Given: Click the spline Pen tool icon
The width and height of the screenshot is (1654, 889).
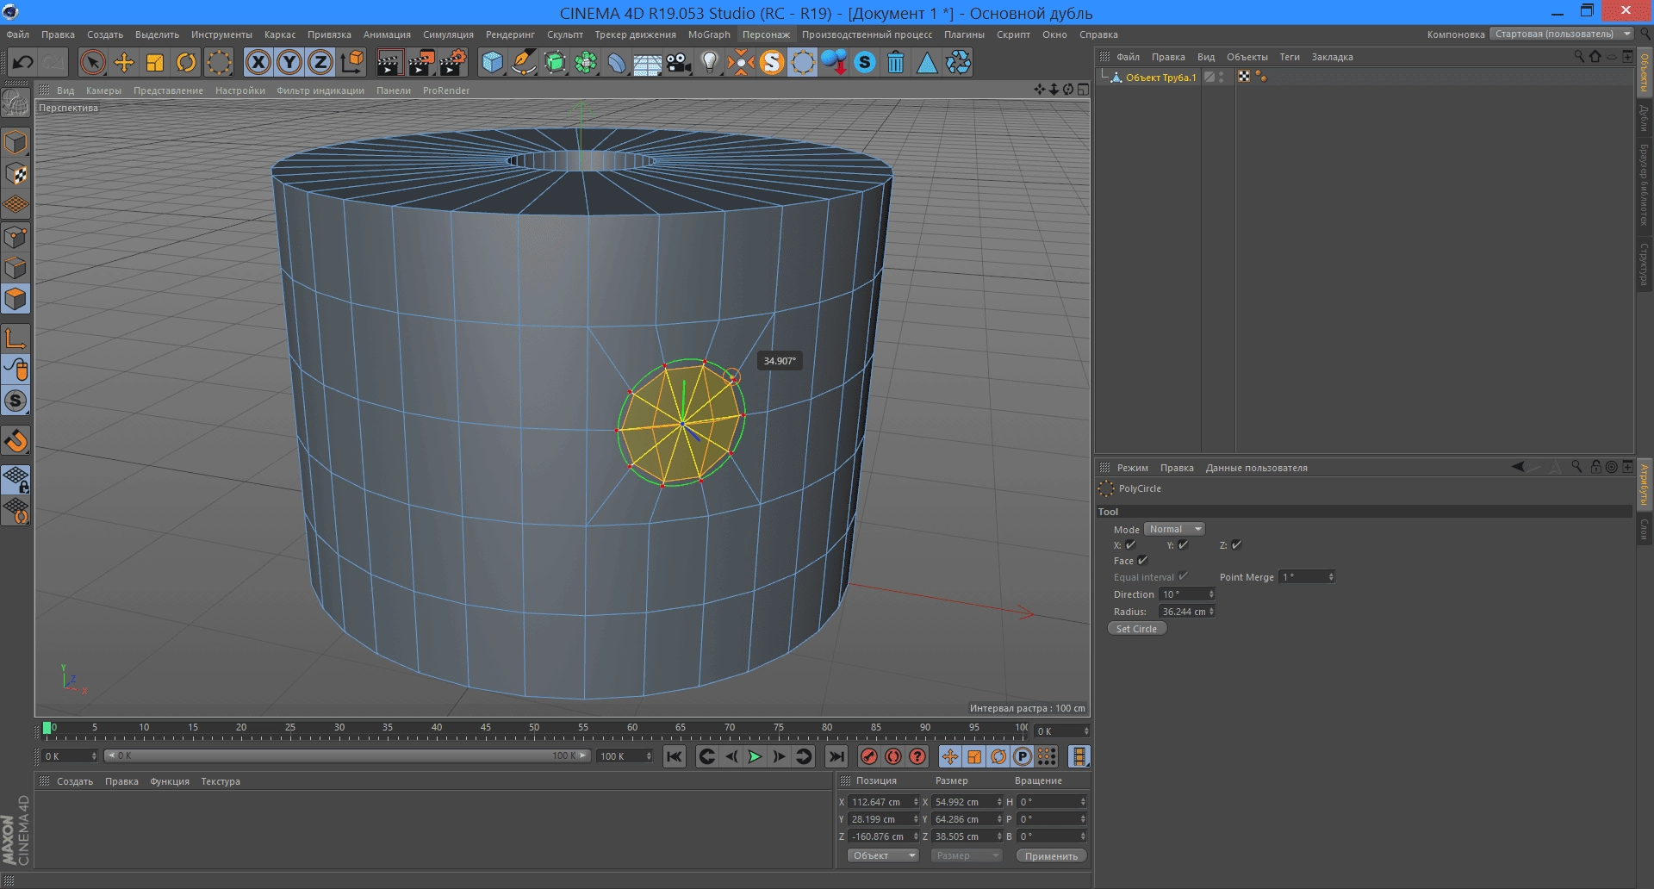Looking at the screenshot, I should 523,62.
